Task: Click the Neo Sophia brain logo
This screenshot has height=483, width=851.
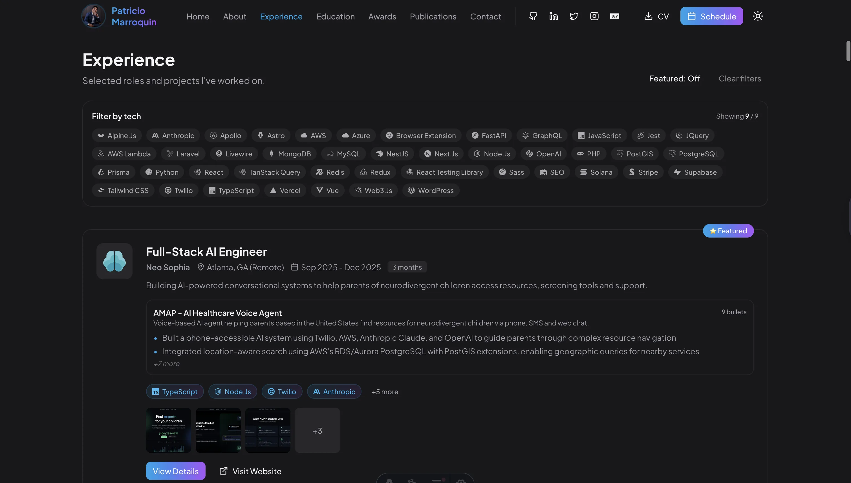Action: (114, 261)
